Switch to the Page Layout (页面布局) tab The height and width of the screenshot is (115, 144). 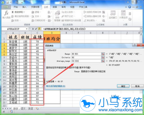click(35, 7)
